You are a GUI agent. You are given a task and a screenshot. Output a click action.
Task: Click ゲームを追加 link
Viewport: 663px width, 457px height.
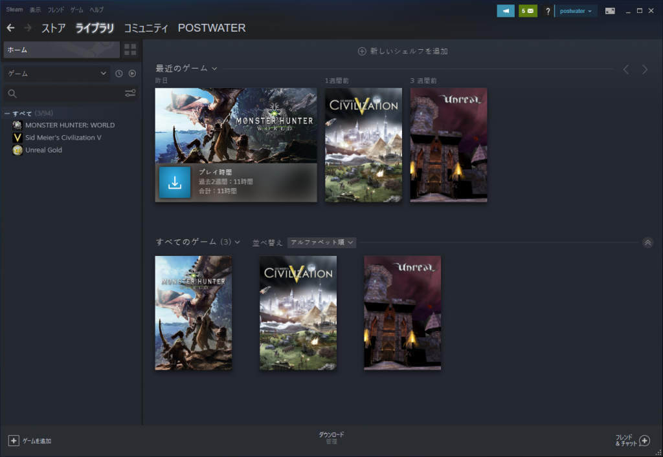[37, 441]
